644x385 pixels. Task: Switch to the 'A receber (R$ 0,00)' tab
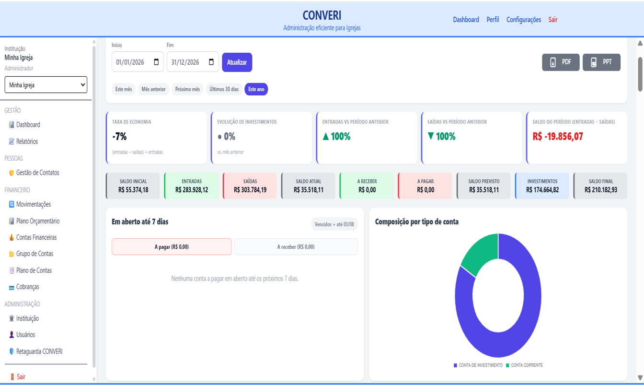pos(296,247)
